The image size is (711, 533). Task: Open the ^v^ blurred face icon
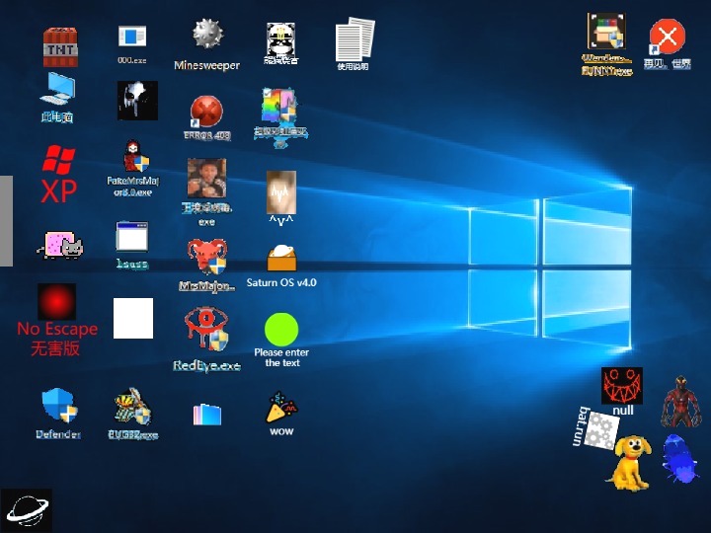click(281, 192)
